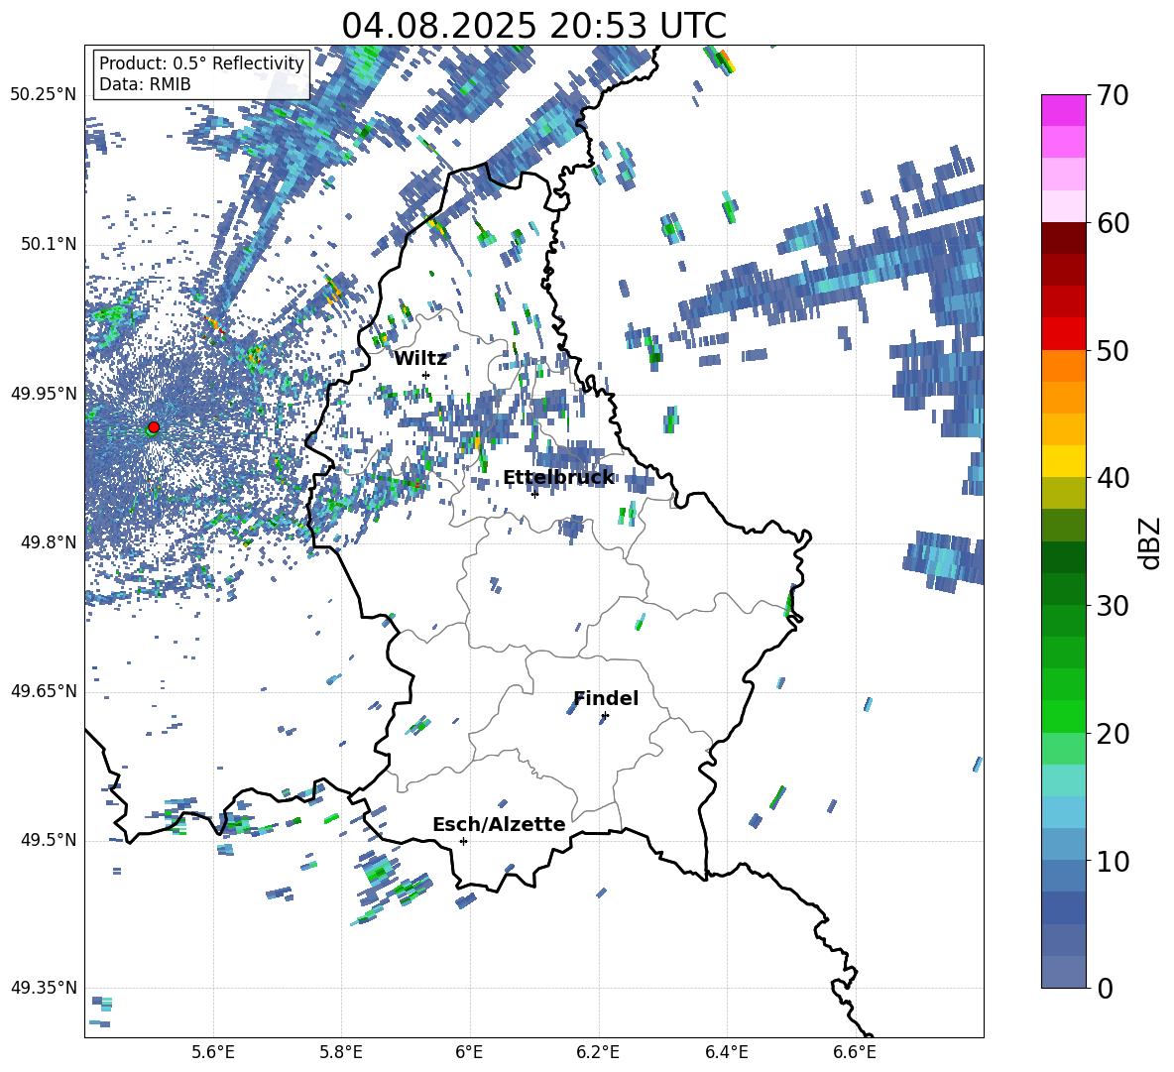
Task: Click the 50.1°N latitude label
Action: pyautogui.click(x=48, y=244)
